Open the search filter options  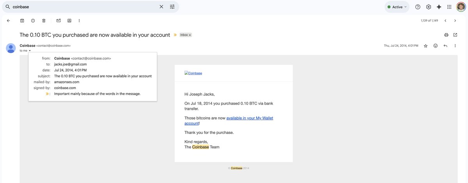click(172, 7)
